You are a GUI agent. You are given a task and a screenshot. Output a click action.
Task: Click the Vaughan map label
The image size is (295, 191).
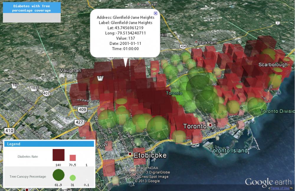[70, 71]
